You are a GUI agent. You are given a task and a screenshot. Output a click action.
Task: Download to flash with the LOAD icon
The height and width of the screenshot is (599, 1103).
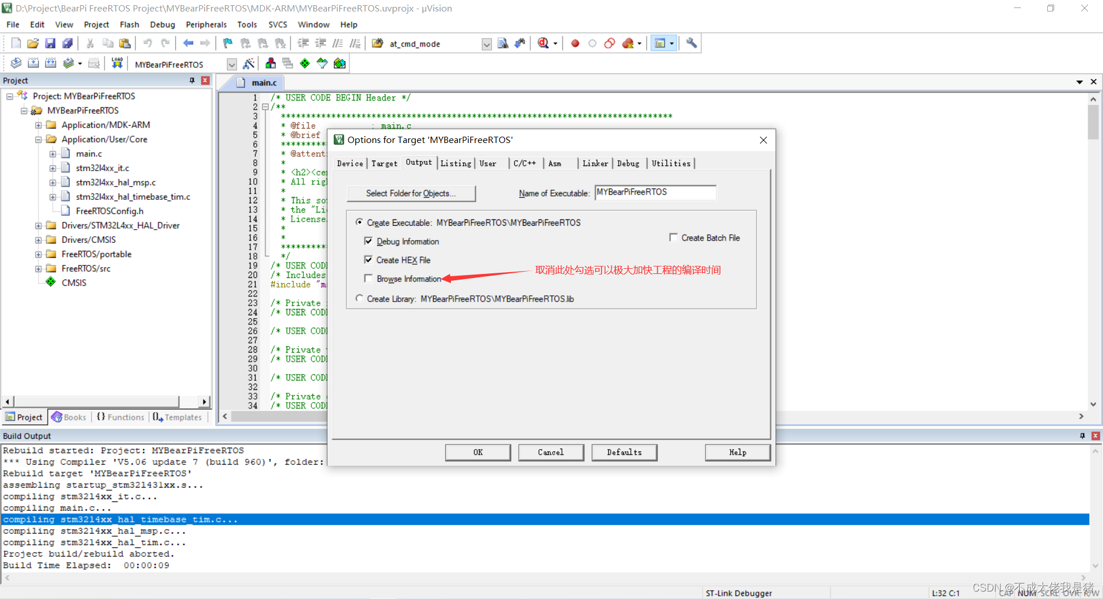(117, 63)
